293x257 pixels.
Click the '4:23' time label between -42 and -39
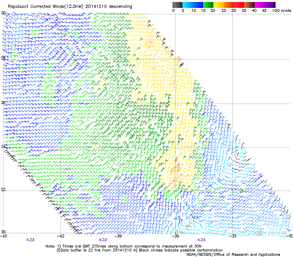[x=103, y=240]
